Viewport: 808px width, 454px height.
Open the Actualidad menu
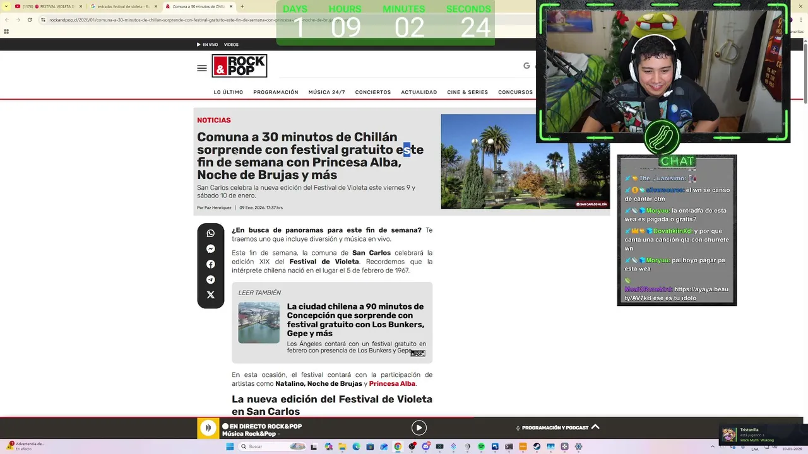coord(419,92)
